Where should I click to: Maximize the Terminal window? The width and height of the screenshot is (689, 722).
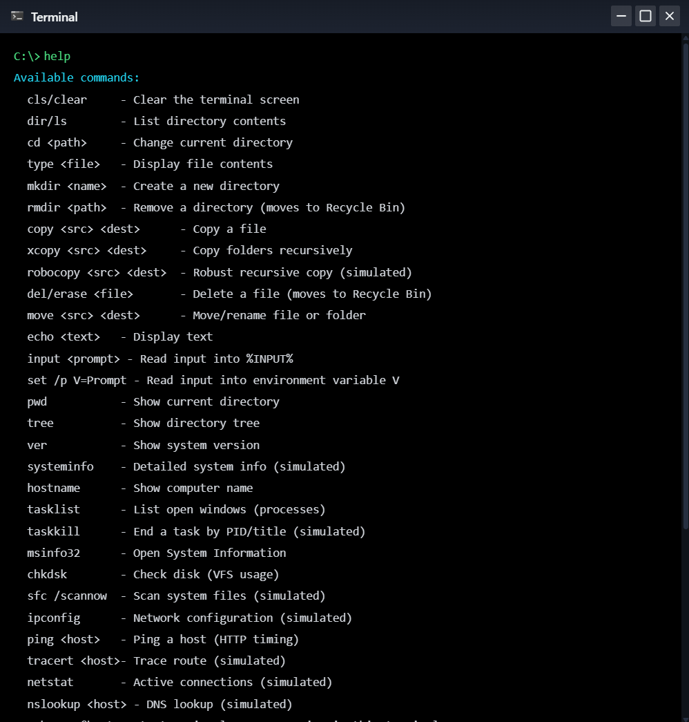[x=646, y=16]
